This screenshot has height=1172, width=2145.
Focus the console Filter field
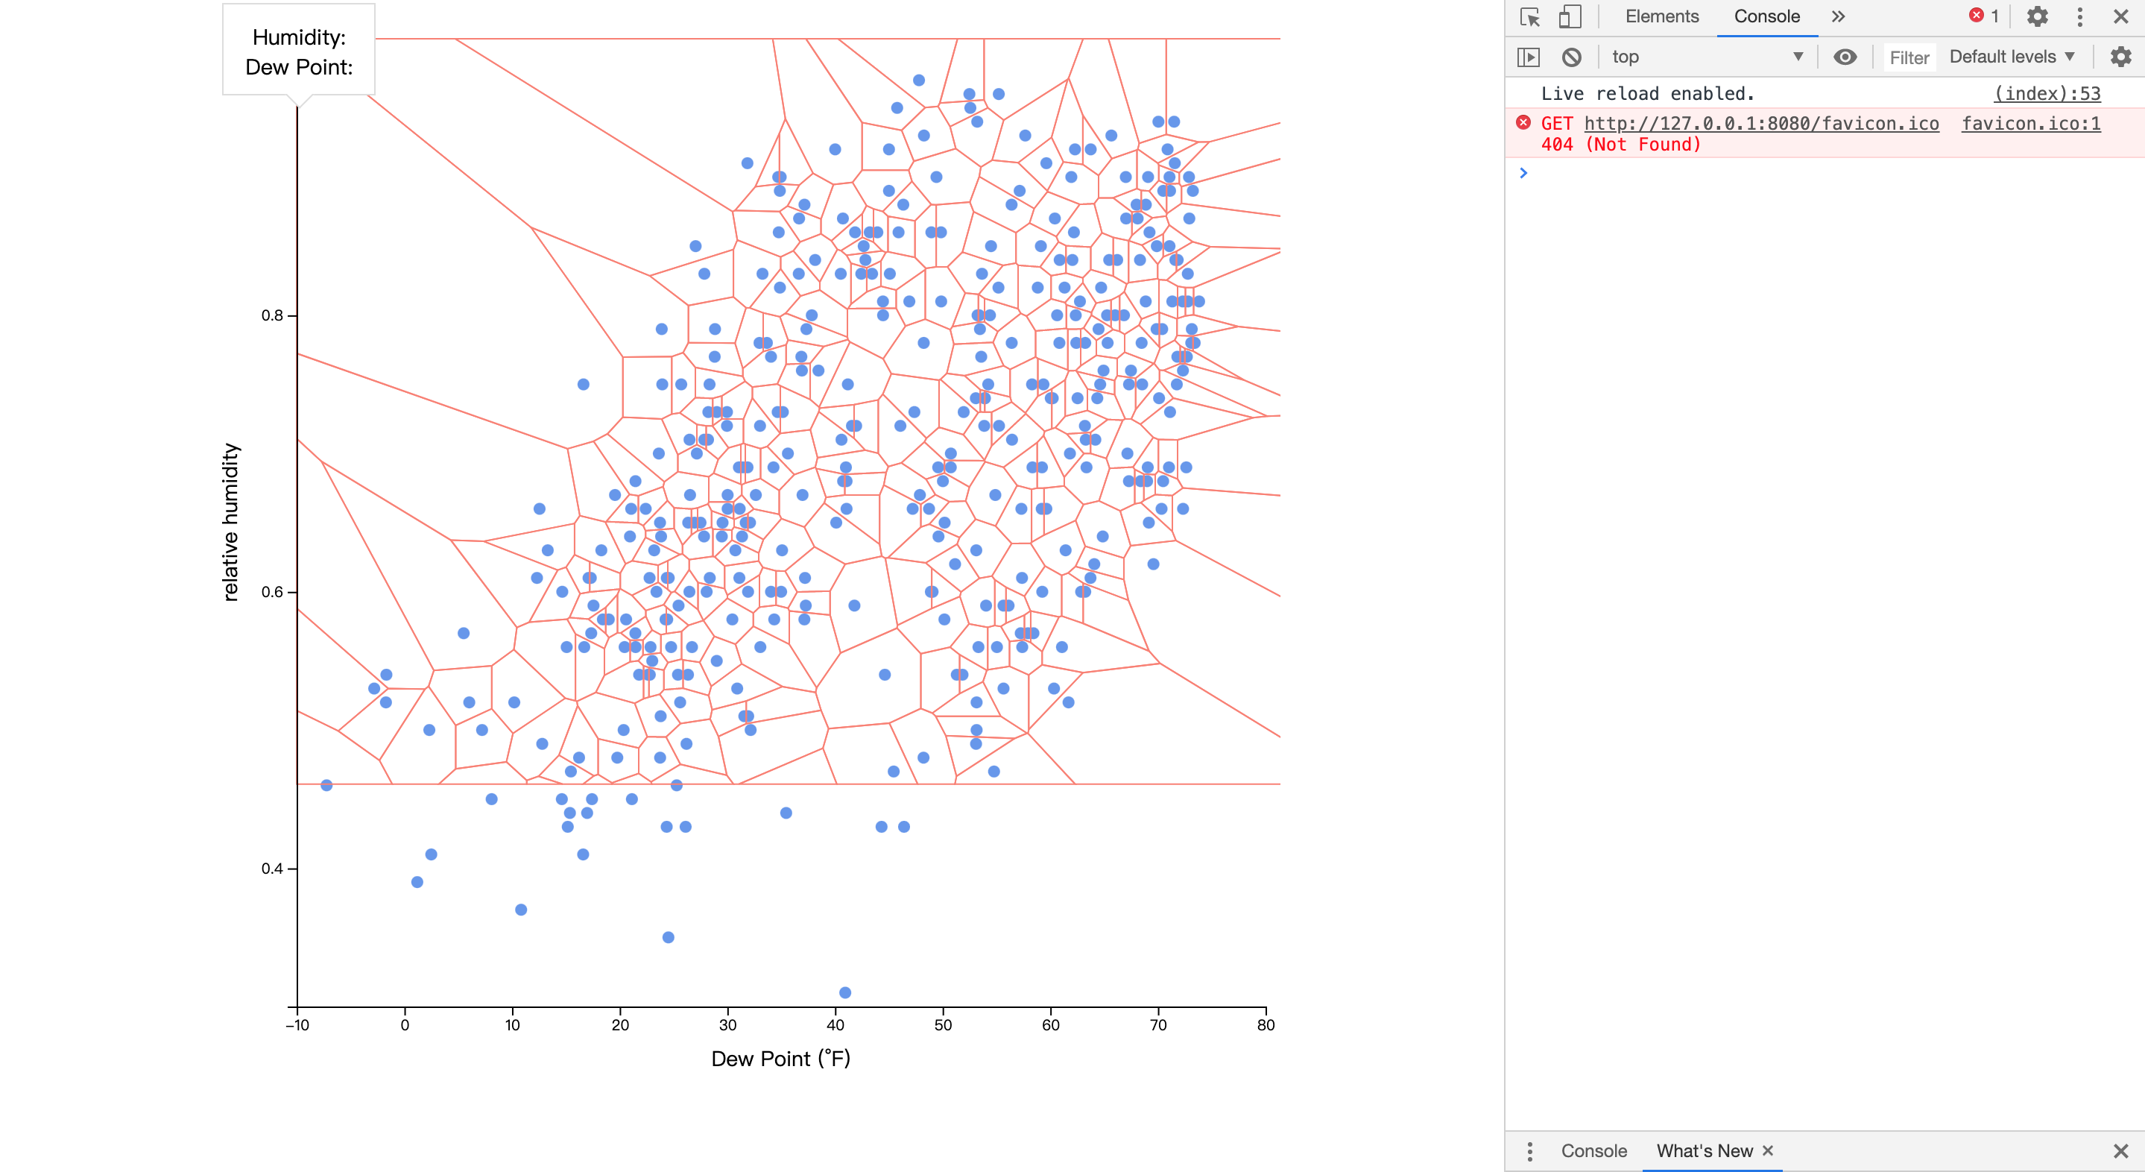[x=1909, y=57]
